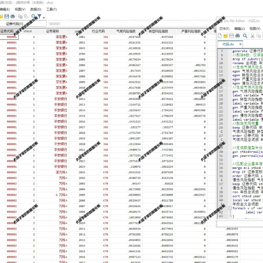This screenshot has height=263, width=263.
Task: Click the 转型风险指数 column header
Action: [158, 31]
